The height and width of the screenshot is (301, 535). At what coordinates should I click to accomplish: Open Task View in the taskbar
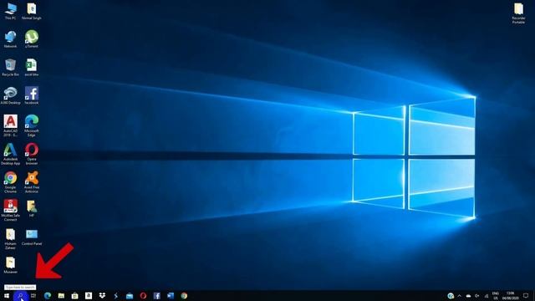coord(33,295)
